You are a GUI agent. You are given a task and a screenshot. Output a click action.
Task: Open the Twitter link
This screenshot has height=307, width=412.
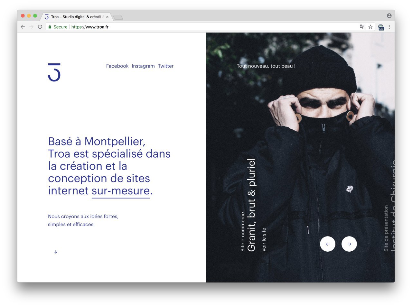(166, 66)
